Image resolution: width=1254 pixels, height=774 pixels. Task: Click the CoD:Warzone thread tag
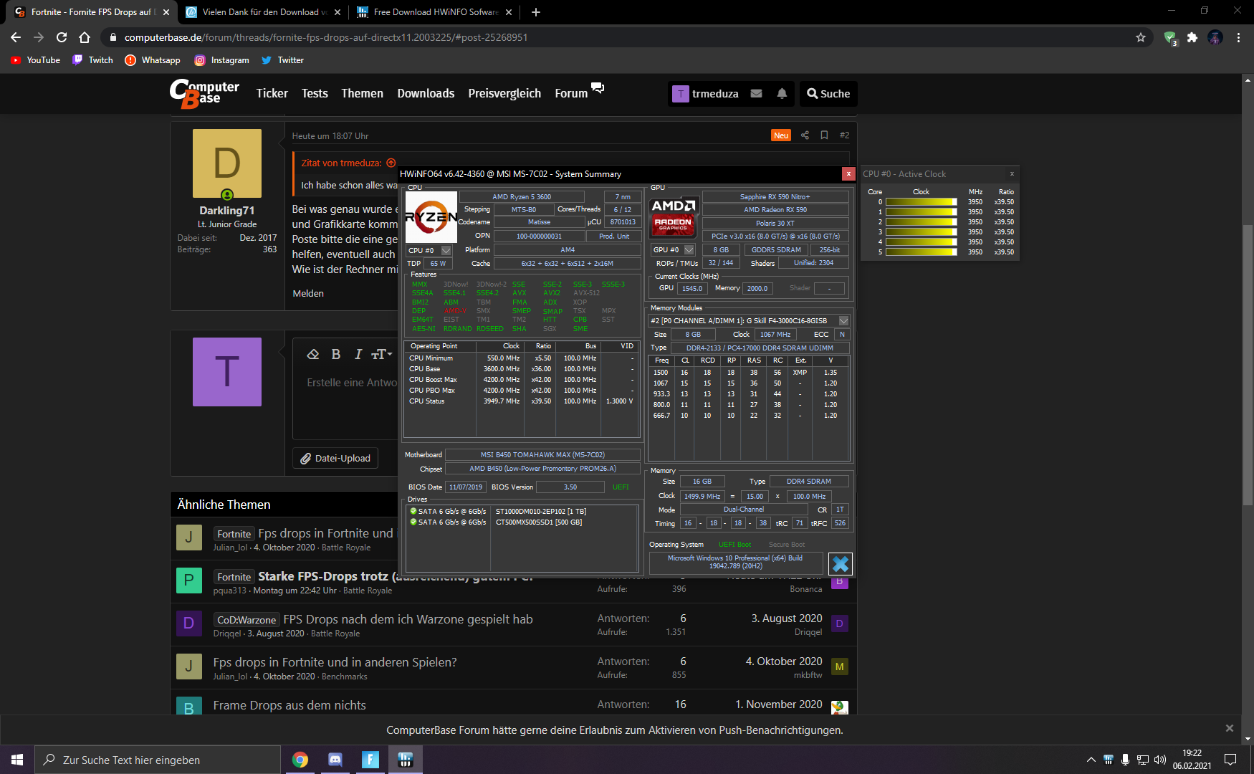[247, 620]
